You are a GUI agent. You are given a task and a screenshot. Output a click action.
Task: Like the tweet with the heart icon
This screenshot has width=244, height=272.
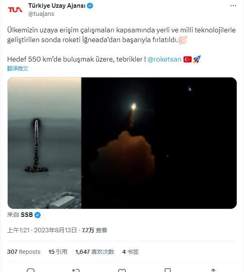point(122,270)
